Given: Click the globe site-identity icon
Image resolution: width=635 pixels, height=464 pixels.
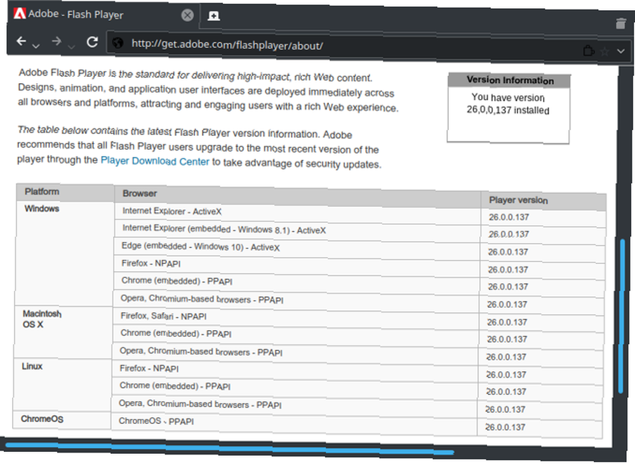Looking at the screenshot, I should point(117,43).
